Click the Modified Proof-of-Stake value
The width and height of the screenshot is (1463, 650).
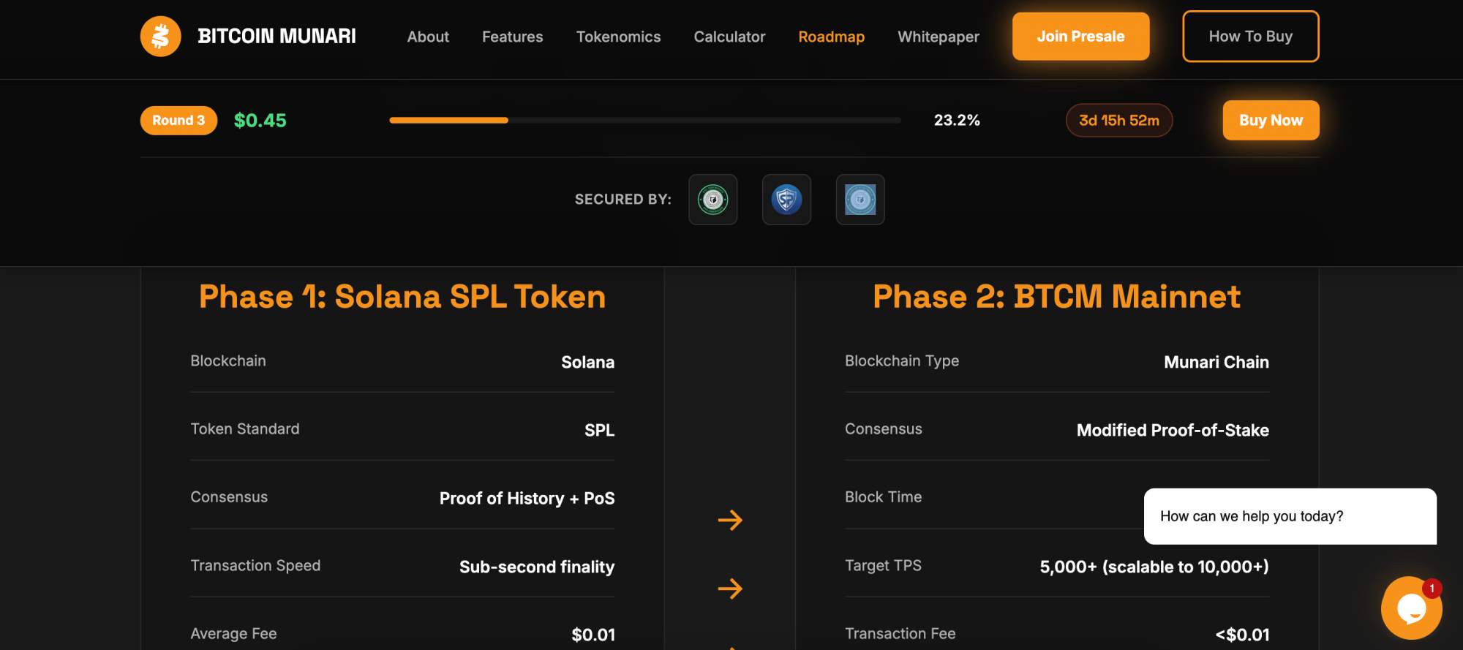point(1173,430)
